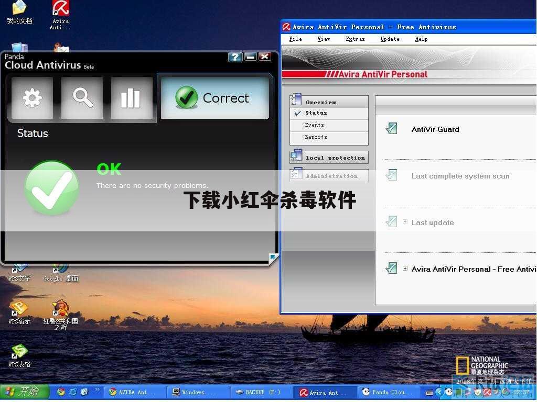Switch to Avira Ant... taskbar button

click(325, 392)
